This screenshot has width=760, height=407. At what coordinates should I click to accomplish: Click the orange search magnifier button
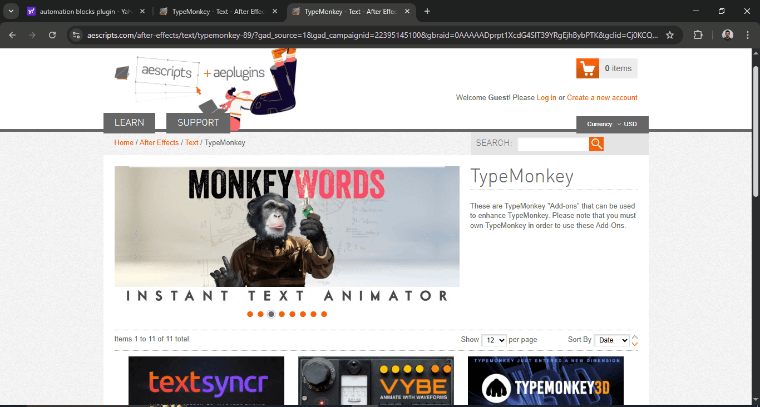click(x=596, y=144)
